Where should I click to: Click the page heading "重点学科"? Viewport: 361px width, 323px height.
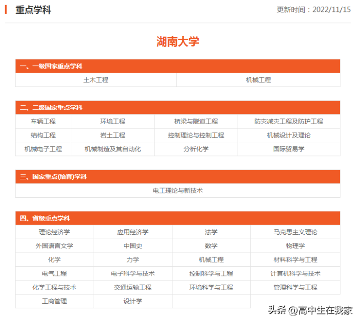[x=33, y=10]
